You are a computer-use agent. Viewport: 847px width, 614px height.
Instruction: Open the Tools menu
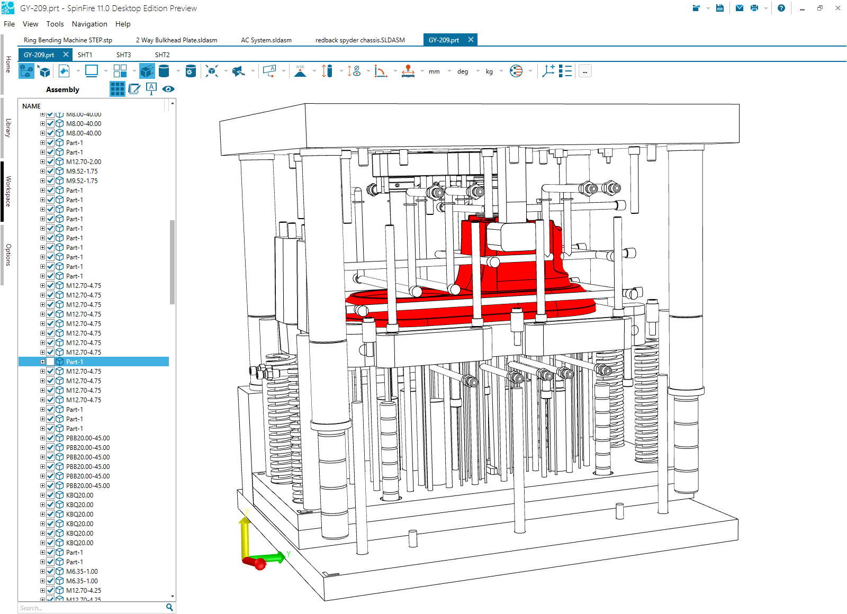[x=55, y=24]
